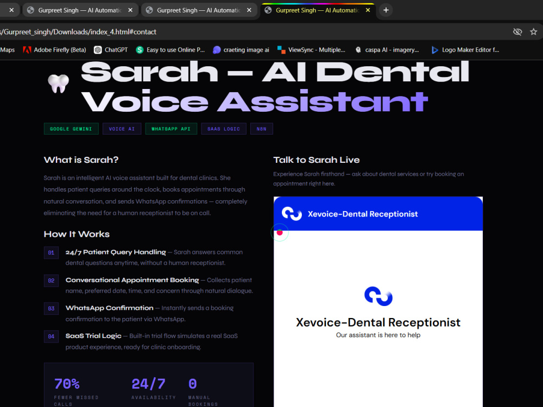Bookmark this page with the star icon
This screenshot has width=543, height=407.
[x=533, y=32]
